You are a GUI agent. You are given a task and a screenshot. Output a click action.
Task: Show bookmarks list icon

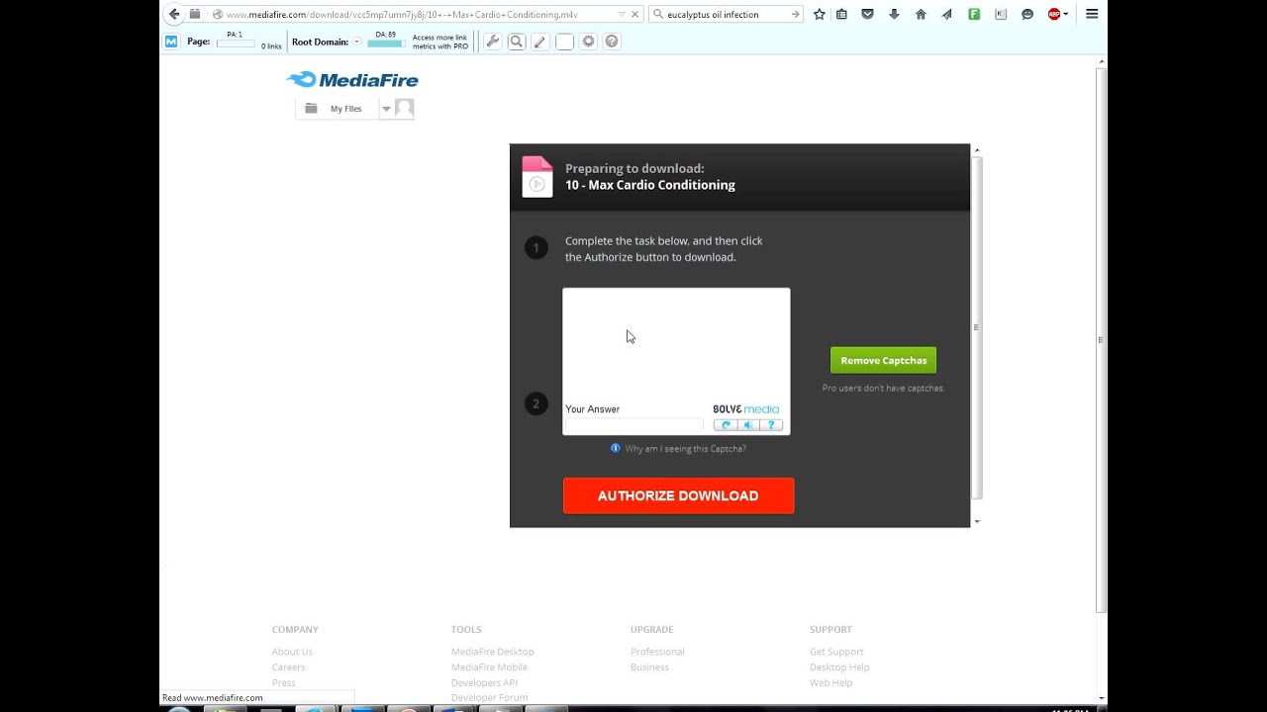pyautogui.click(x=841, y=15)
